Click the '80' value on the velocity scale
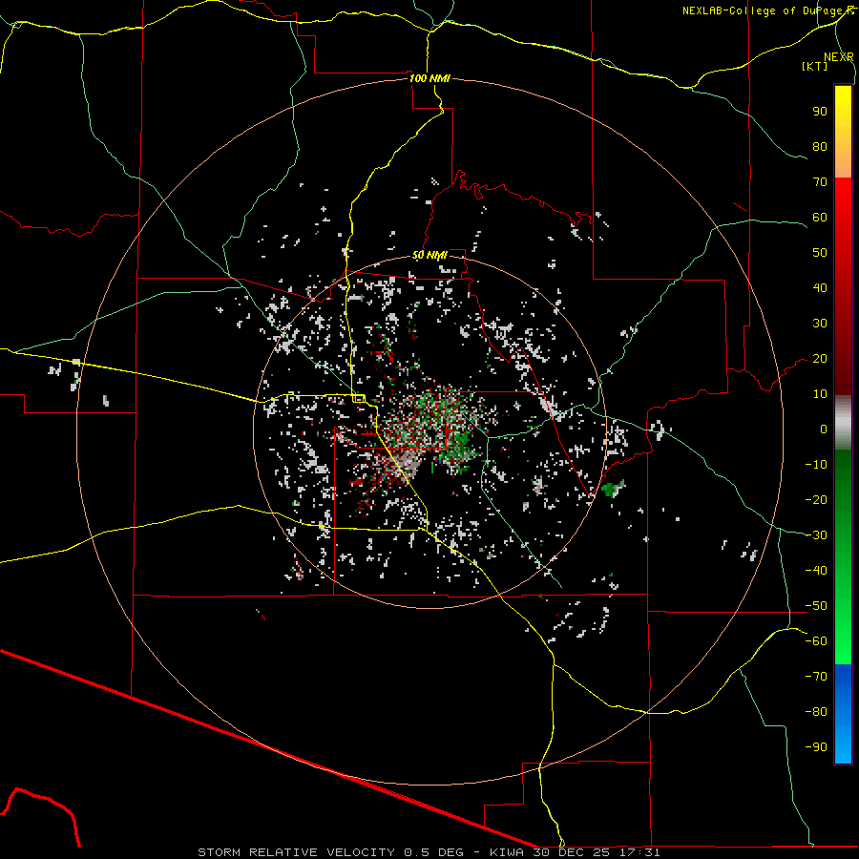The image size is (859, 859). click(820, 146)
